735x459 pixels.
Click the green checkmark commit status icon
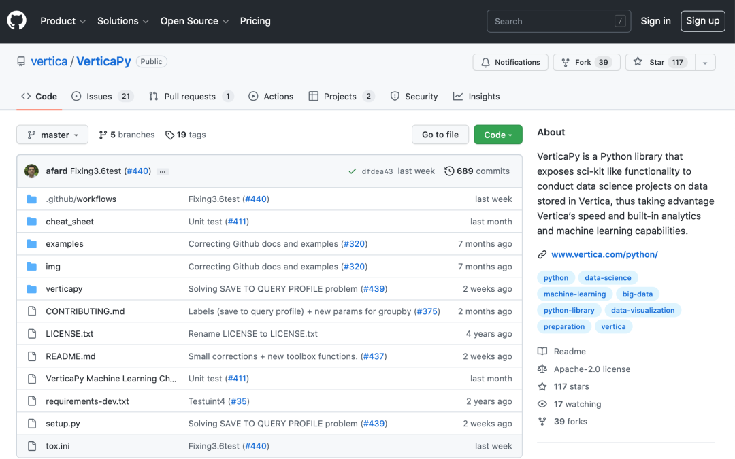(x=353, y=171)
